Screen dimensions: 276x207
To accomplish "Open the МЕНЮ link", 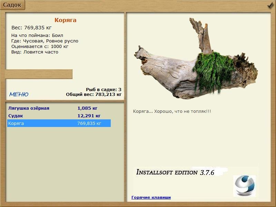I will coord(19,94).
